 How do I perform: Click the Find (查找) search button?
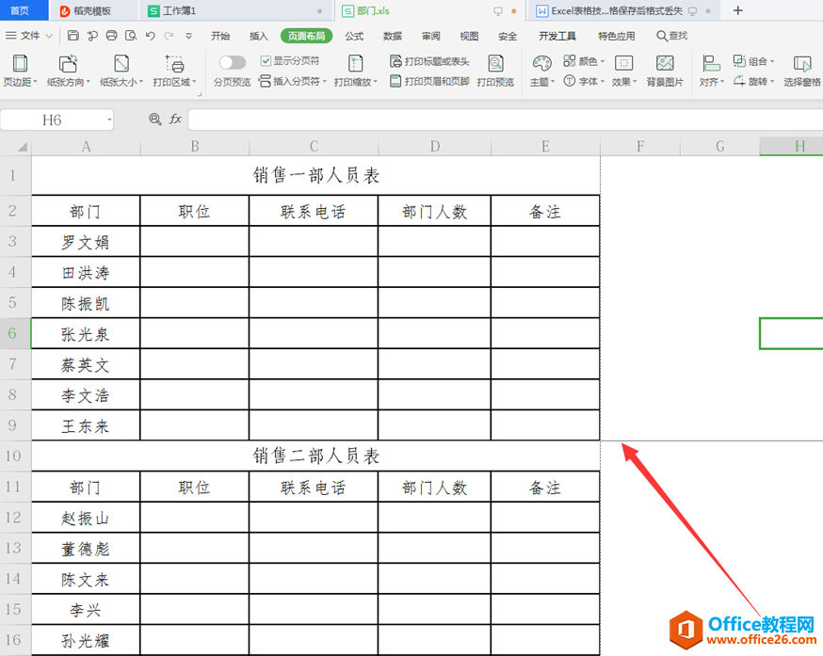tap(672, 36)
